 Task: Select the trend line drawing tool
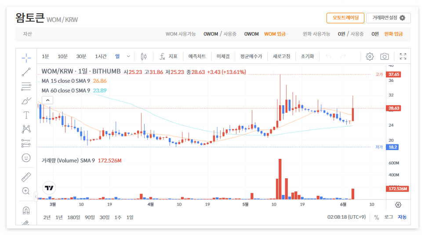click(26, 72)
